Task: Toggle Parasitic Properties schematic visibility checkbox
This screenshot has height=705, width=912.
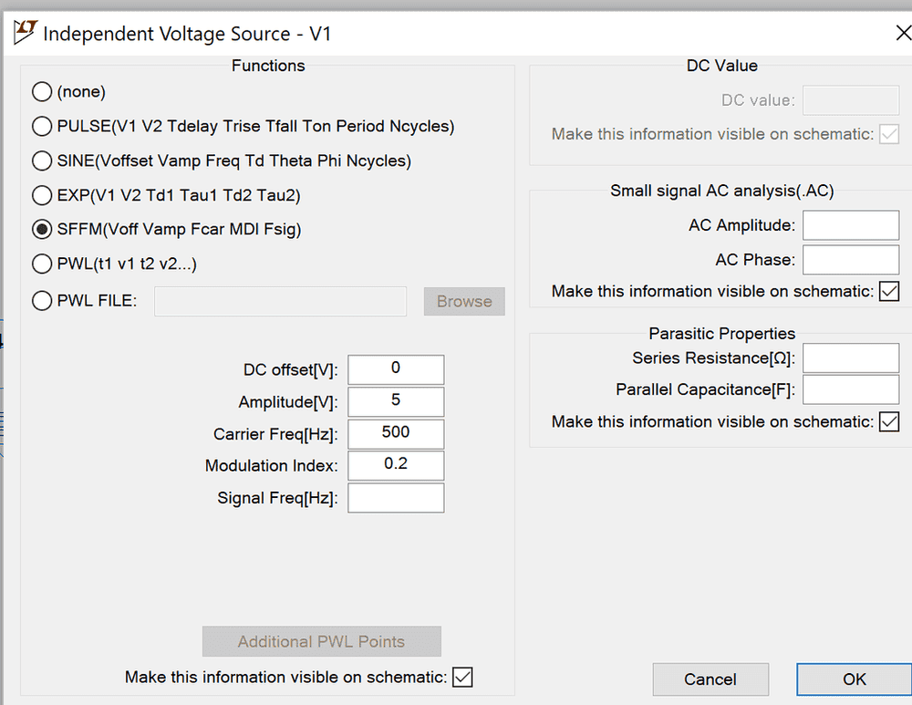Action: (x=888, y=422)
